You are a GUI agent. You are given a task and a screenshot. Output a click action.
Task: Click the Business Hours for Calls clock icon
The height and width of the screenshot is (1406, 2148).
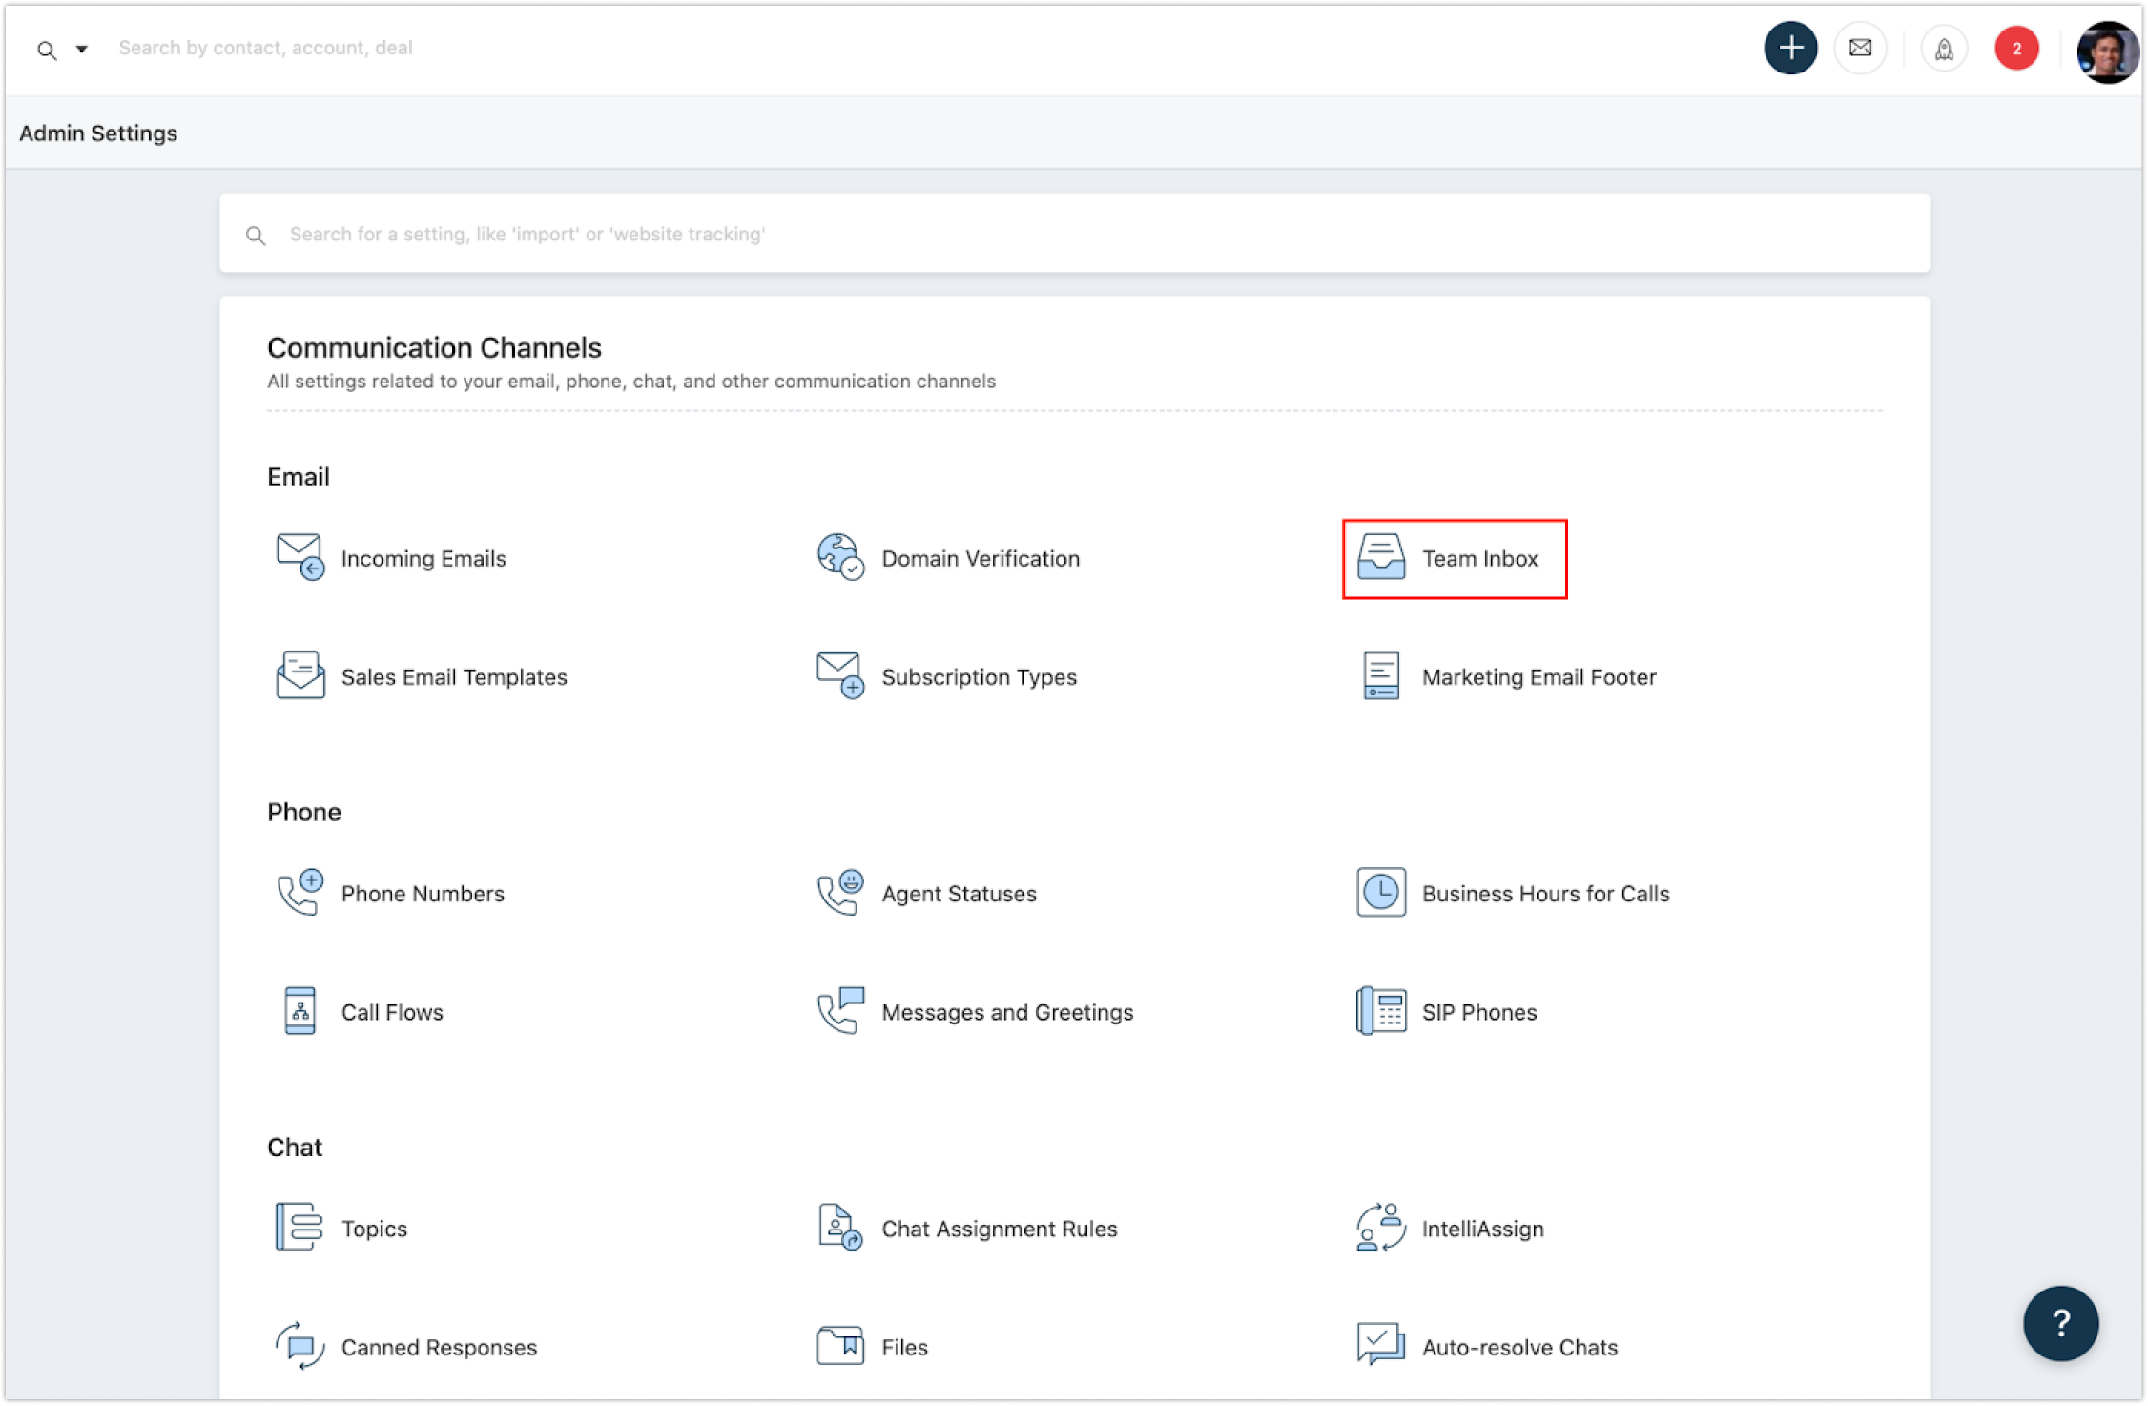click(1380, 892)
